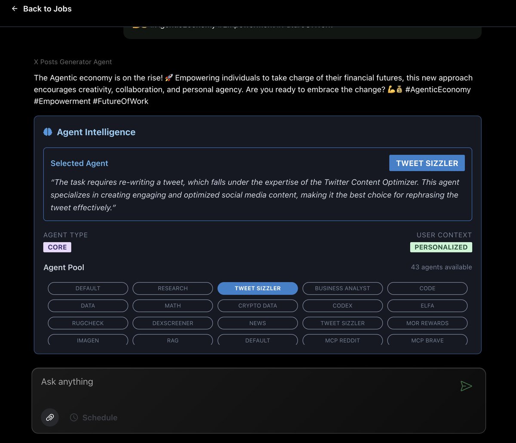Choose the ELFA agent chip

427,306
